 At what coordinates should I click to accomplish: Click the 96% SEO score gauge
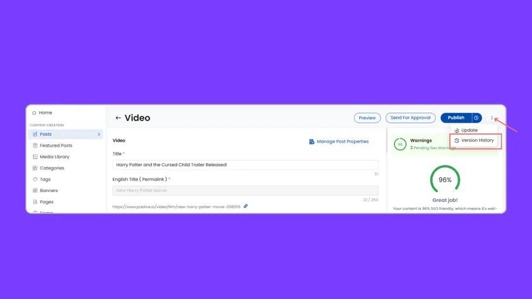(445, 180)
